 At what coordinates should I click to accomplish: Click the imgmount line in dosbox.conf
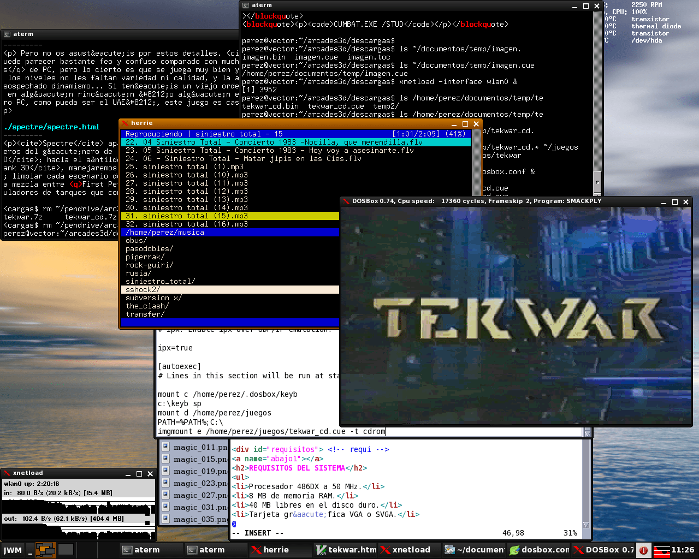point(271,432)
